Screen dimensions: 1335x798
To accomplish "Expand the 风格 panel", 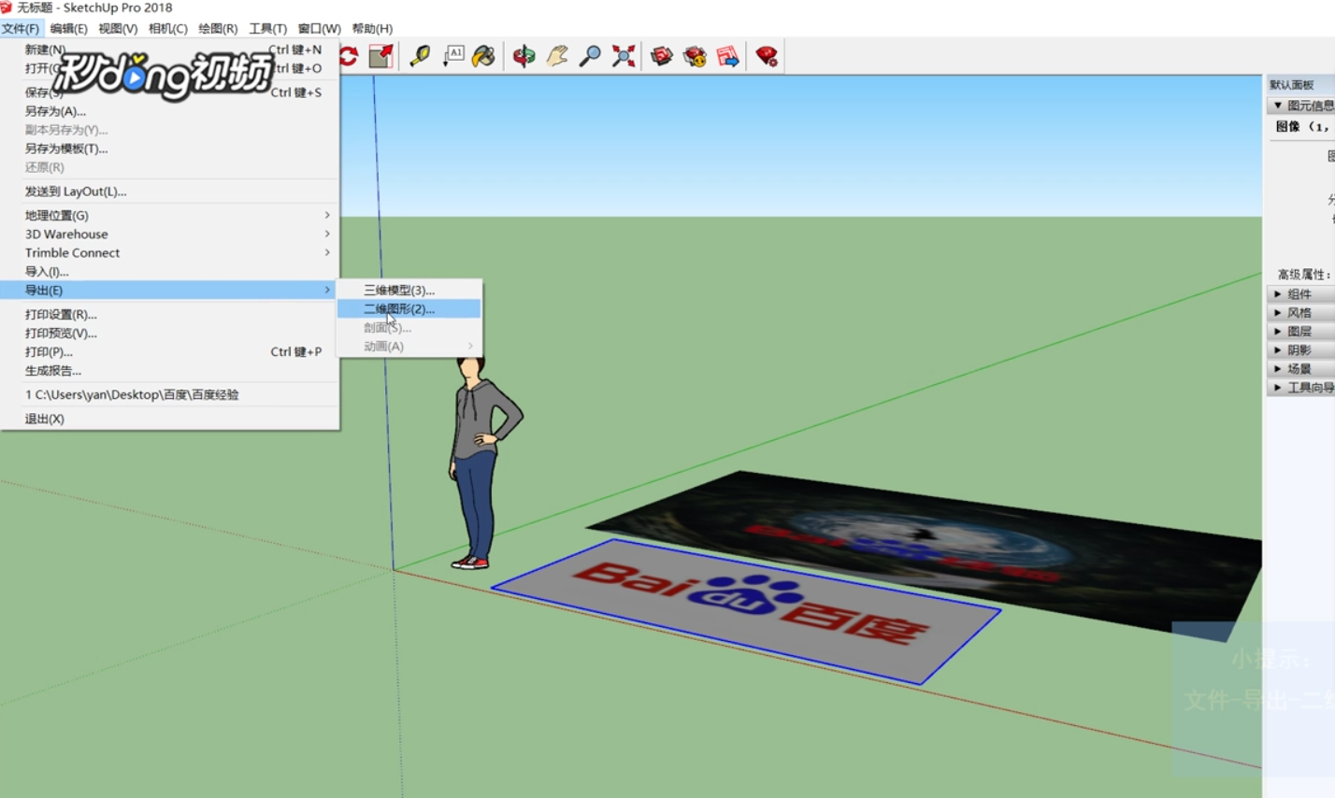I will click(1301, 312).
